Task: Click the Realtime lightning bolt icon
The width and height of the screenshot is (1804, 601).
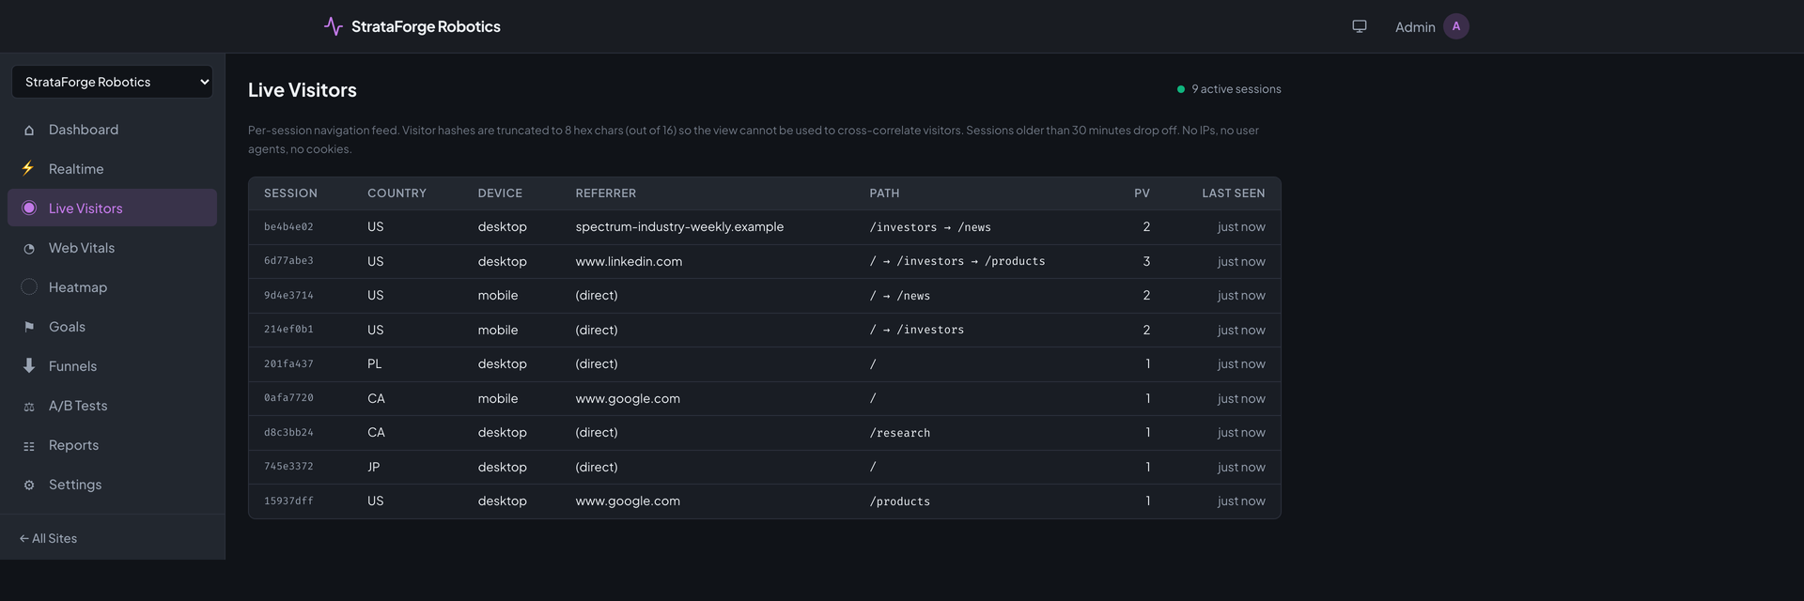Action: coord(29,169)
